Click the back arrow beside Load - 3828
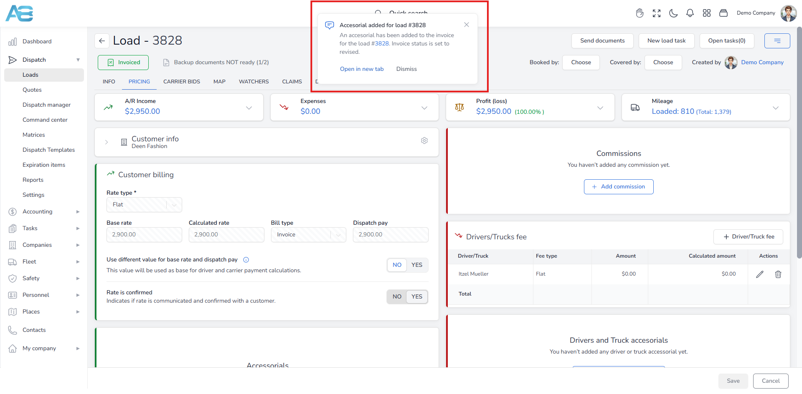The width and height of the screenshot is (802, 394). [x=102, y=41]
